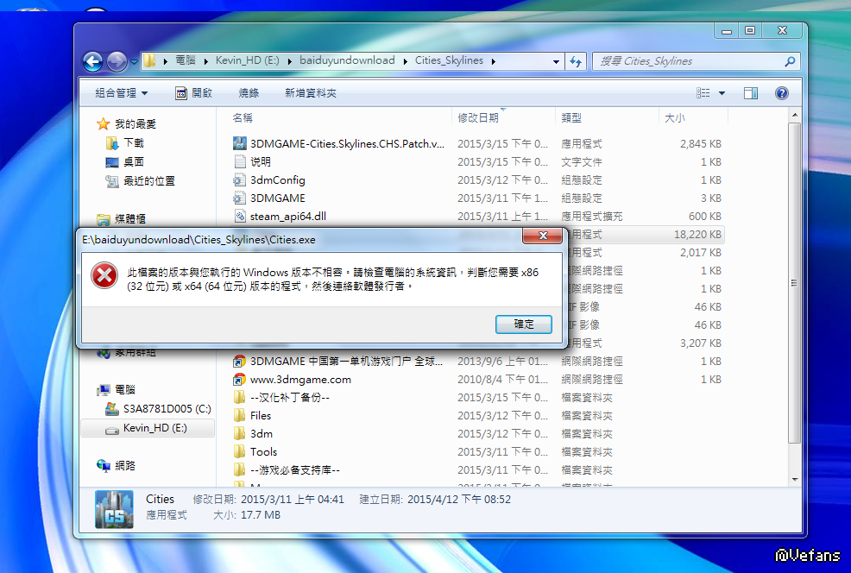The width and height of the screenshot is (851, 573).
Task: Click the folder icon in address bar
Action: 150,60
